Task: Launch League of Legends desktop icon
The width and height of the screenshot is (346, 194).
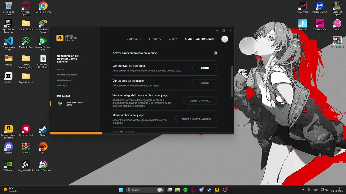Action: 337,9
